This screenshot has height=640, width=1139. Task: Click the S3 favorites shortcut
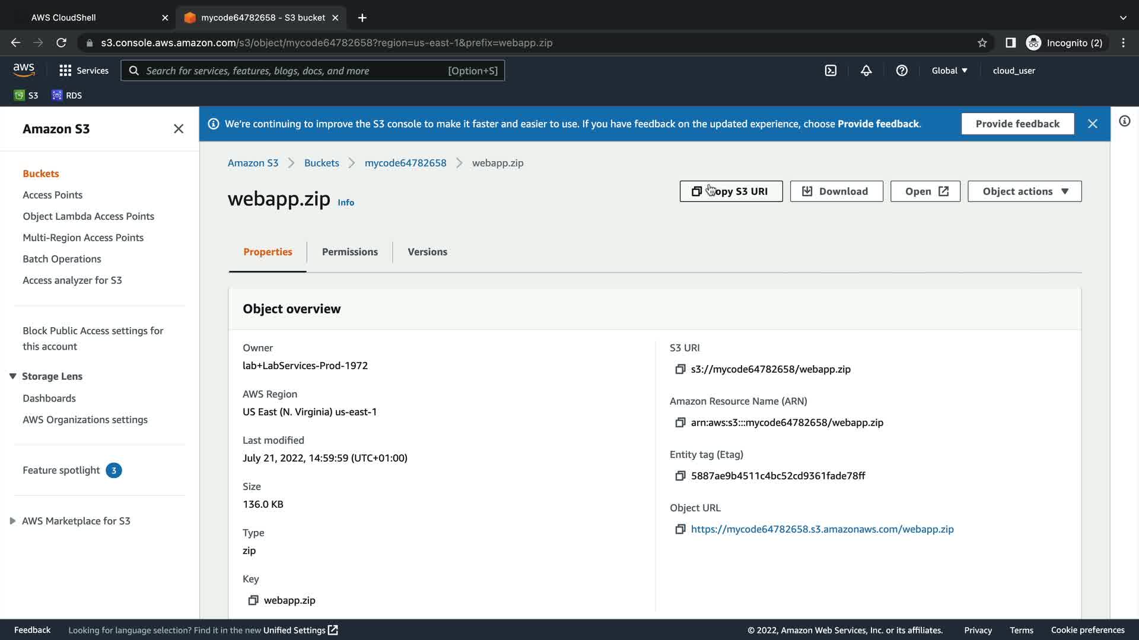[26, 95]
